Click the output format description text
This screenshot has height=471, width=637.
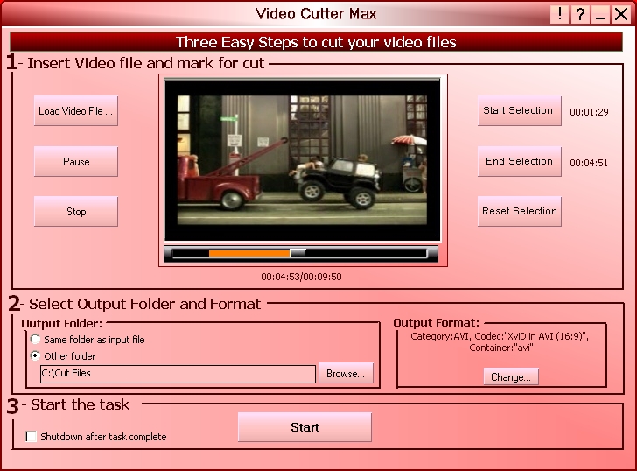pos(500,341)
